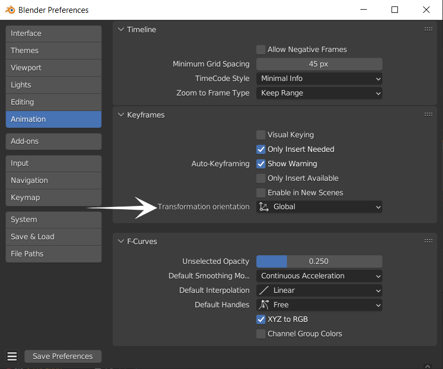Click the Blender logo in title bar
443x369 pixels.
pyautogui.click(x=10, y=10)
